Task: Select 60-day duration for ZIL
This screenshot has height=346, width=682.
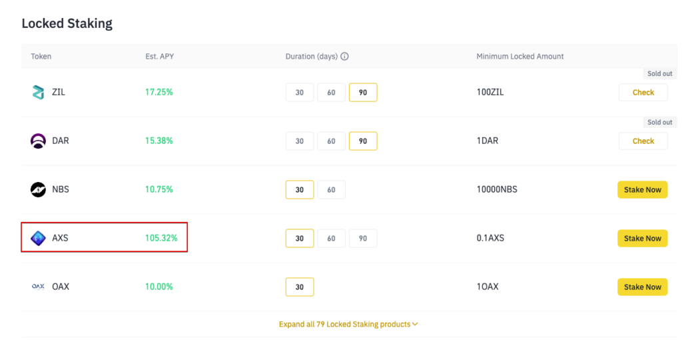Action: pos(332,92)
